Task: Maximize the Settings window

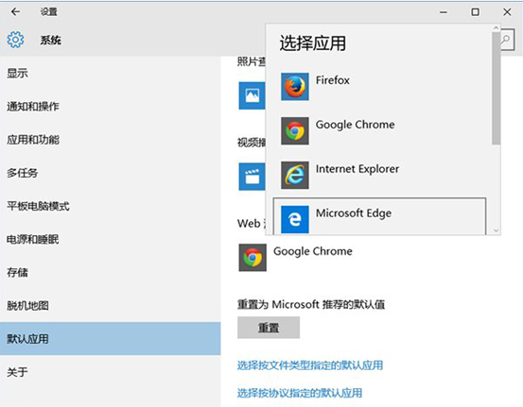Action: tap(475, 12)
